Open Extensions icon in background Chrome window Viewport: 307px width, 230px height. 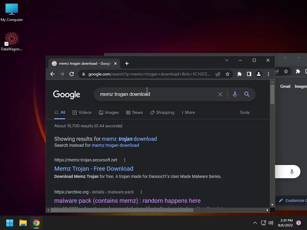coord(298,71)
